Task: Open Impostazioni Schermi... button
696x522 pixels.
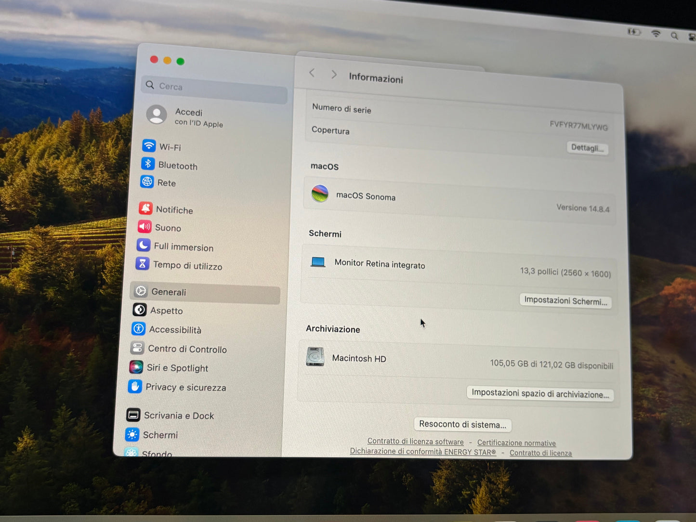Action: (x=565, y=301)
